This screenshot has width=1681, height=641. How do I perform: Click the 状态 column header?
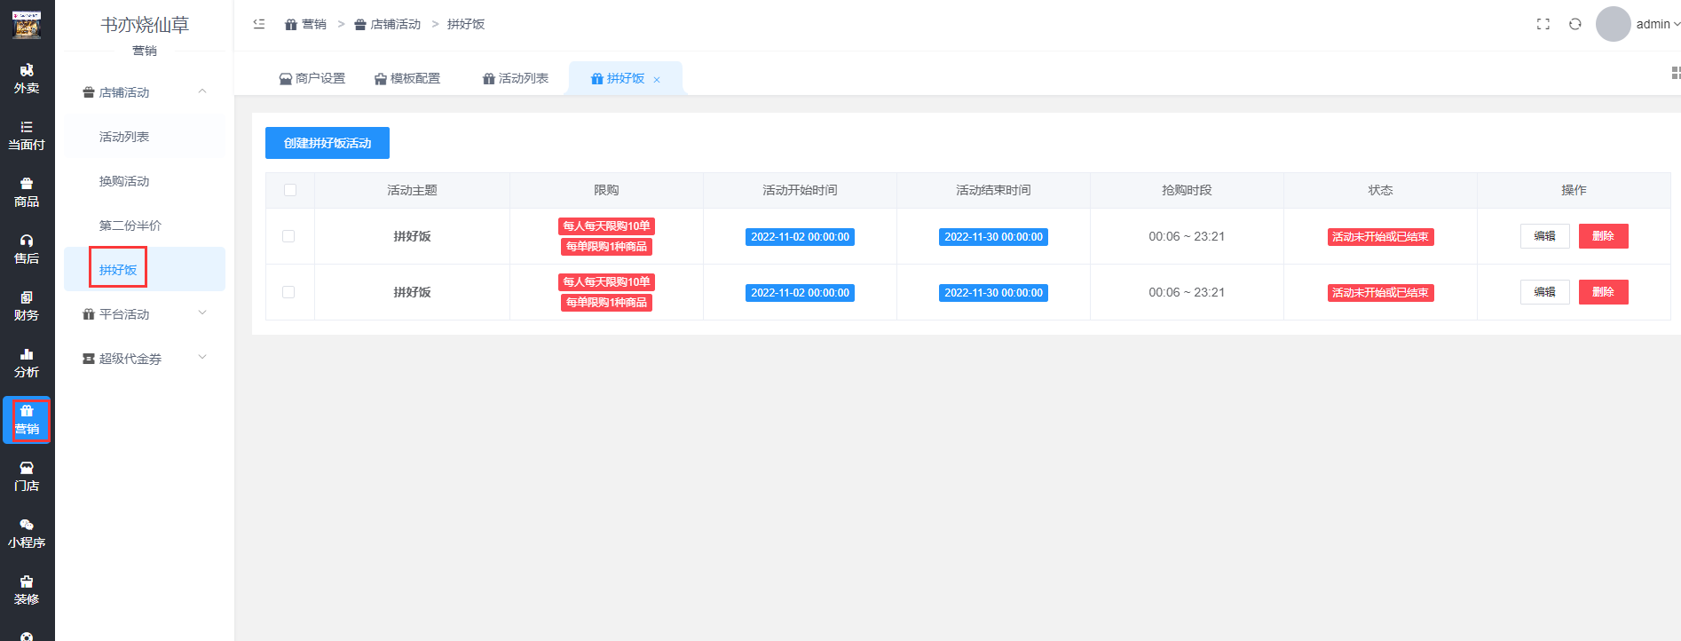coord(1380,190)
